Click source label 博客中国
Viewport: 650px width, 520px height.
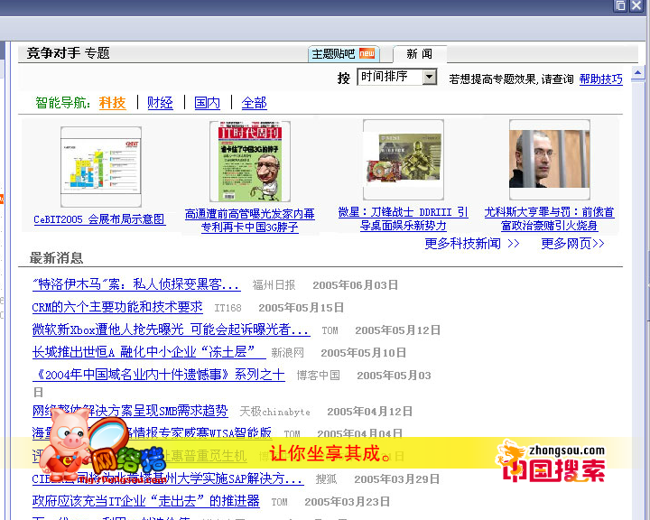319,376
